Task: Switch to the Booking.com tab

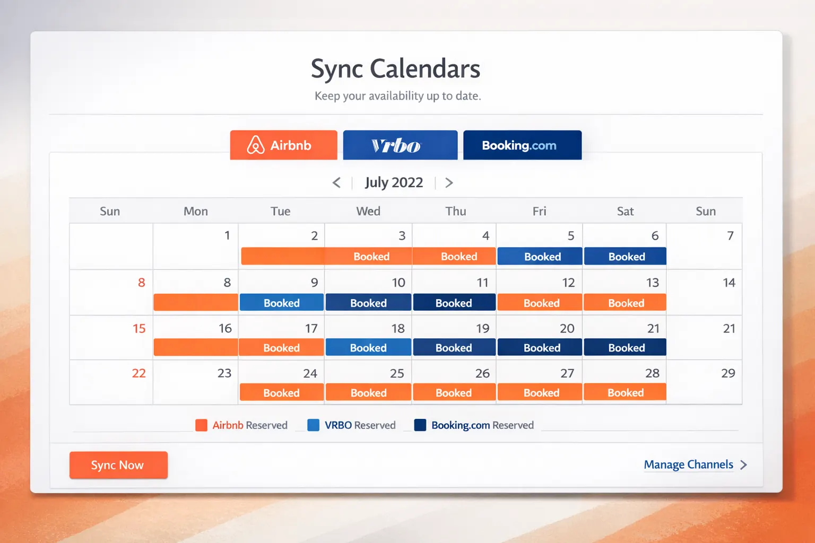Action: point(522,145)
